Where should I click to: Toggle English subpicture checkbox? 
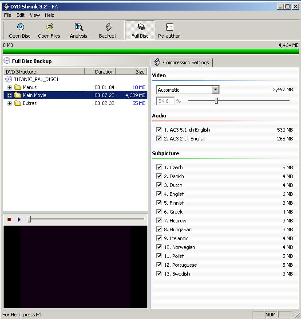point(159,194)
